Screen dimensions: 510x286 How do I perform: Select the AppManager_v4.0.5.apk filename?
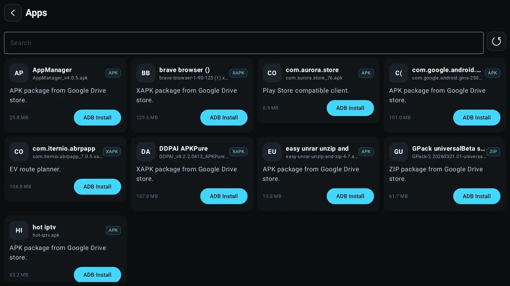point(60,78)
